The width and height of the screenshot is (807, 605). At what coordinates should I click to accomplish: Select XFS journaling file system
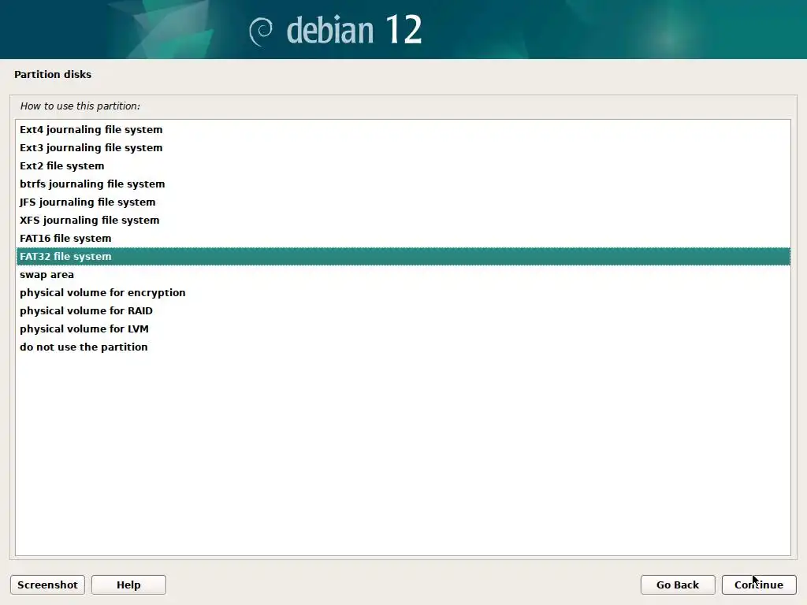pos(403,221)
